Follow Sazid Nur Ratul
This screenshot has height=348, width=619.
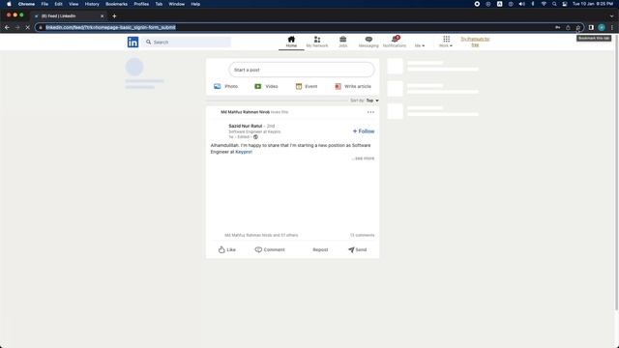(x=364, y=131)
